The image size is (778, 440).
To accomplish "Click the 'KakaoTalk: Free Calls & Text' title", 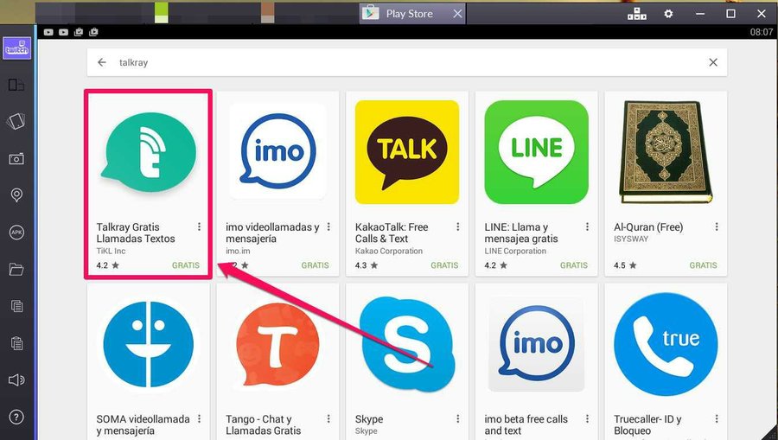I will 392,233.
